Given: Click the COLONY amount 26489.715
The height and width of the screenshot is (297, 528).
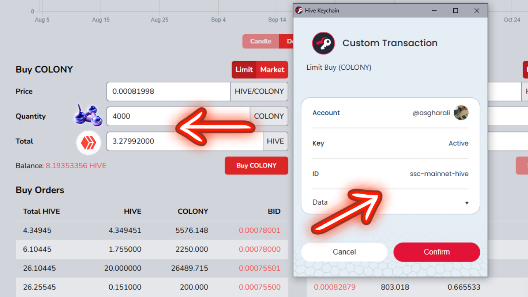Looking at the screenshot, I should [190, 268].
